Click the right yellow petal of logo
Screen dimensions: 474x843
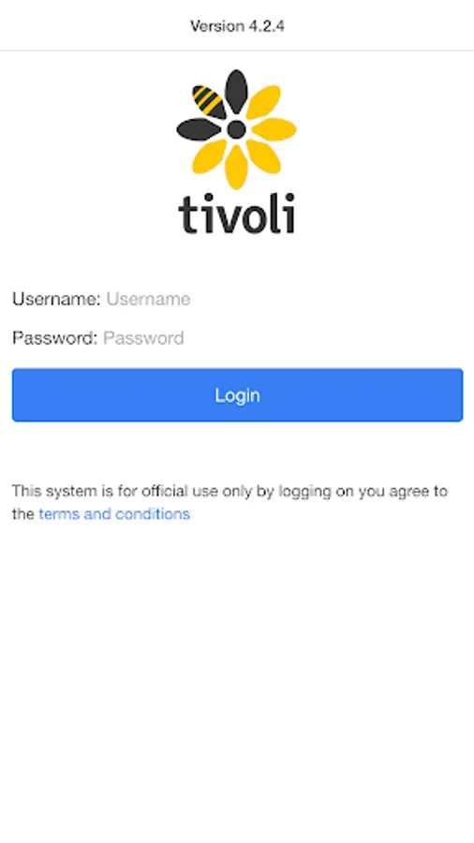click(274, 129)
